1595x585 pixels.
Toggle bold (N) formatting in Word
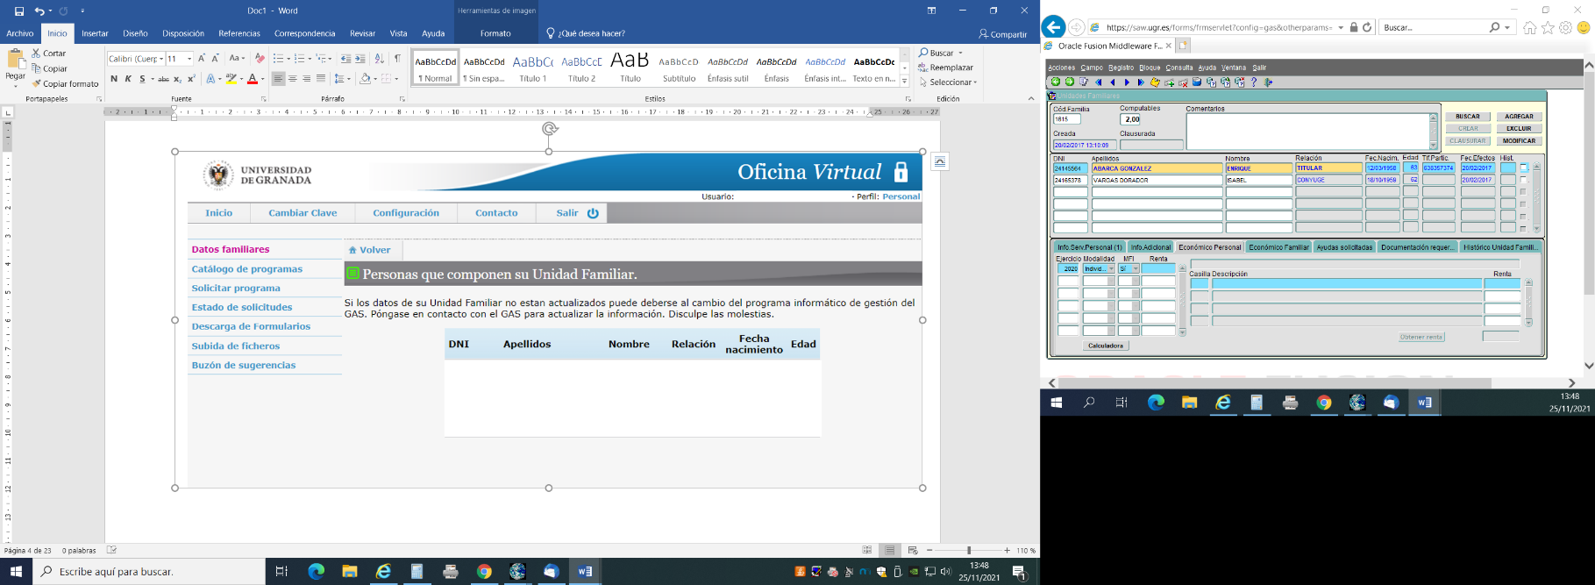point(114,79)
